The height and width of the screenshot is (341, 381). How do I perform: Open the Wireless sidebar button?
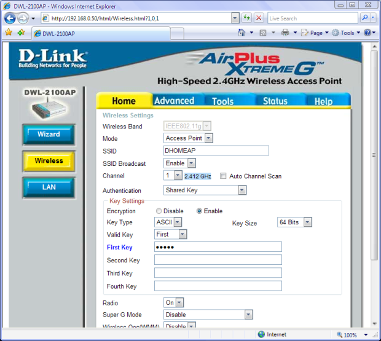coord(49,161)
